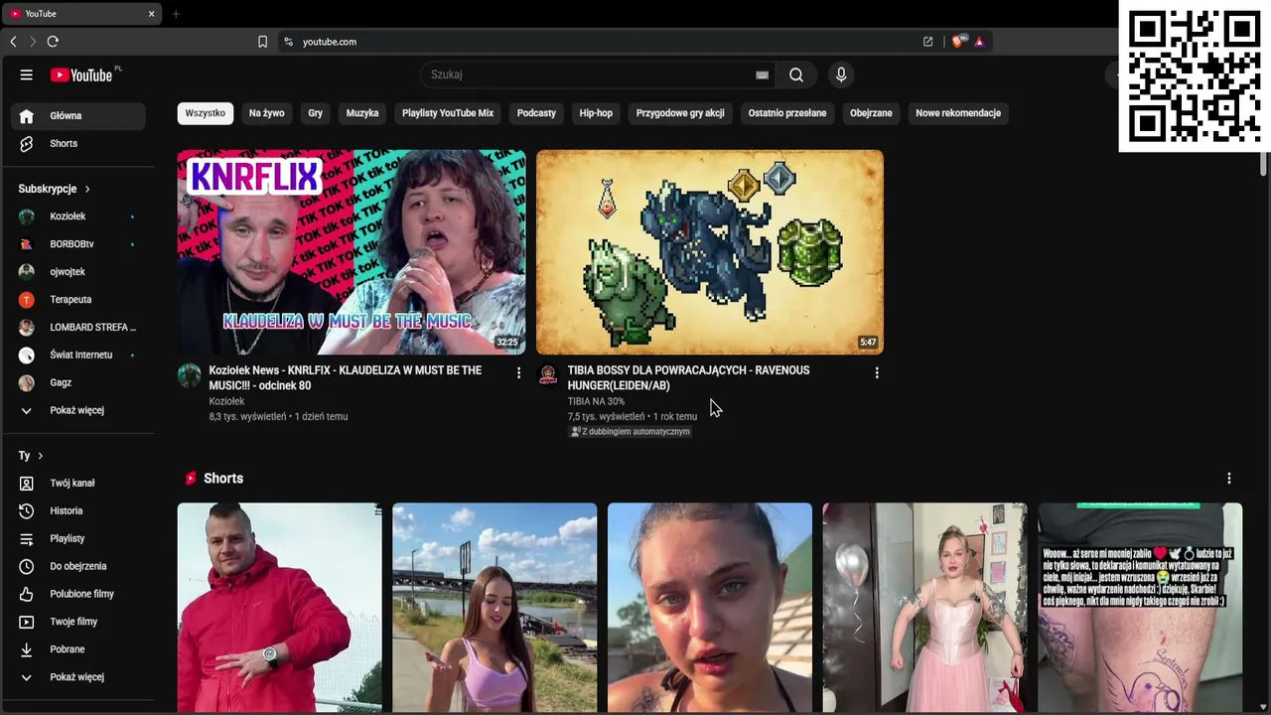
Task: Open the Do obejrzenia watch later list
Action: [x=78, y=567]
